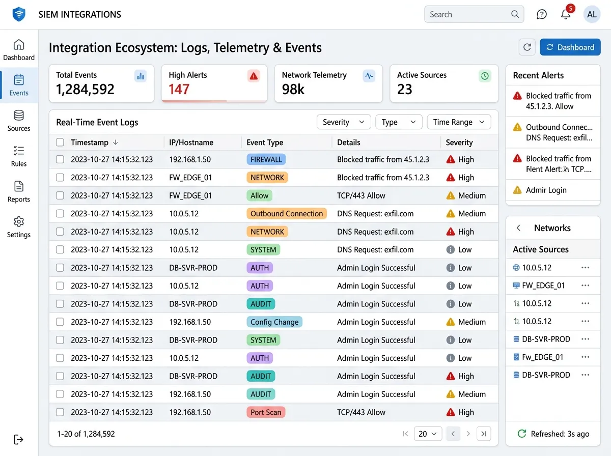The image size is (611, 456).
Task: Click the High Alerts warning icon
Action: (254, 76)
